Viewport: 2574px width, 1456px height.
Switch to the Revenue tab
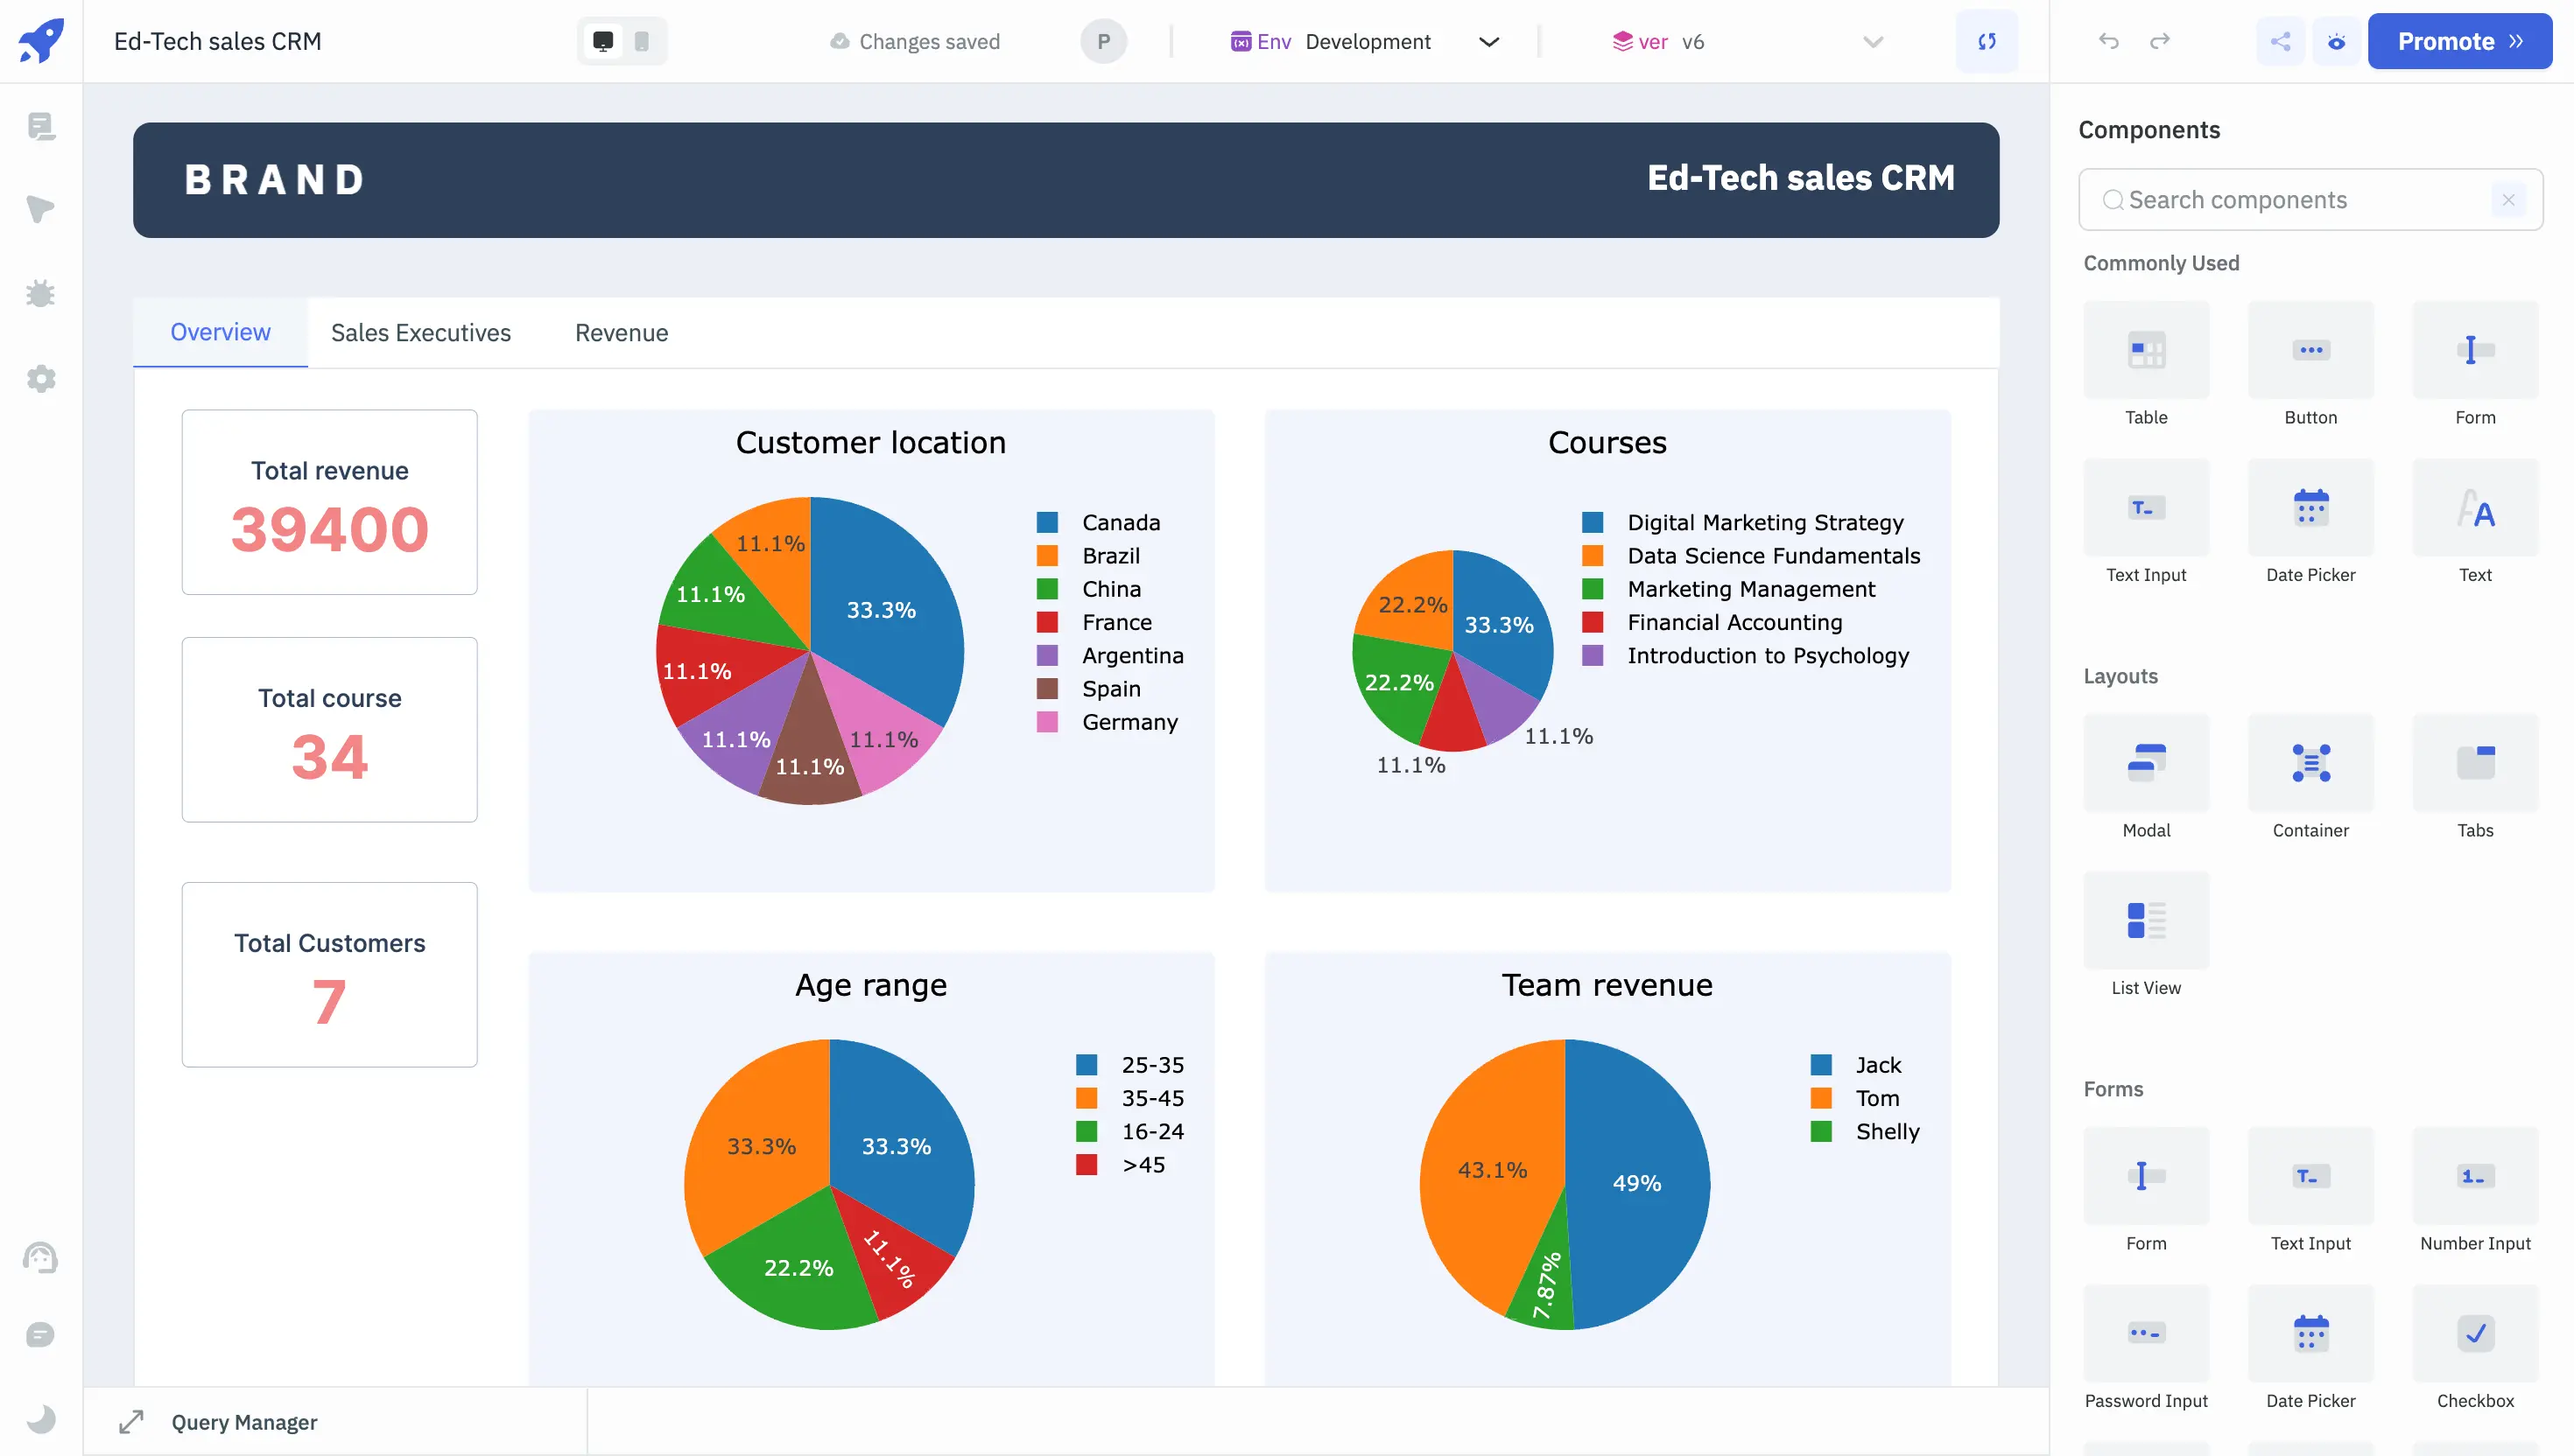622,332
